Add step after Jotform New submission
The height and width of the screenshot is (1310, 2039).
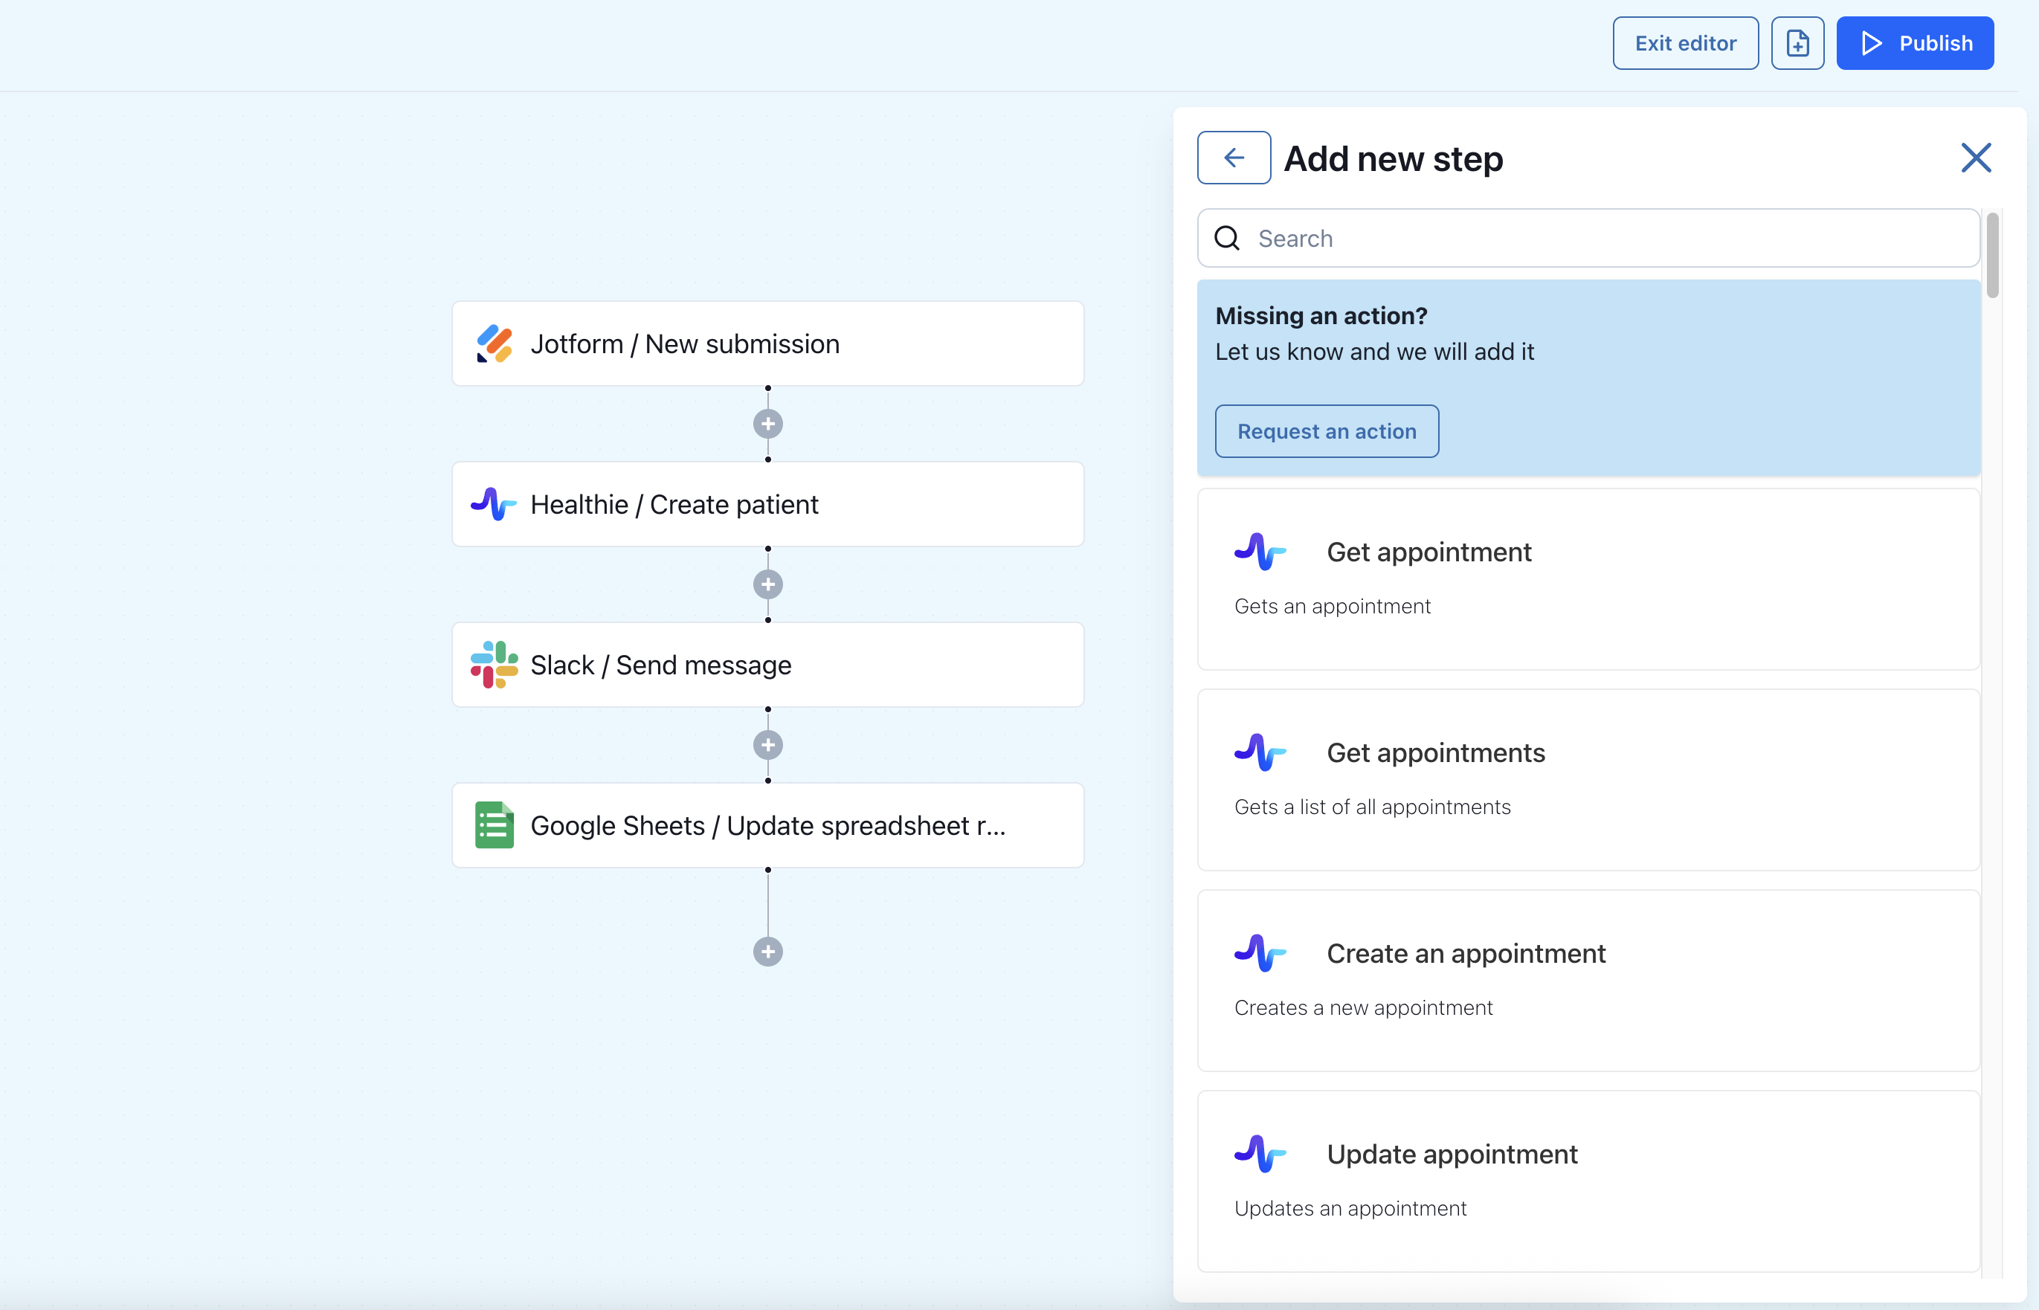point(768,424)
